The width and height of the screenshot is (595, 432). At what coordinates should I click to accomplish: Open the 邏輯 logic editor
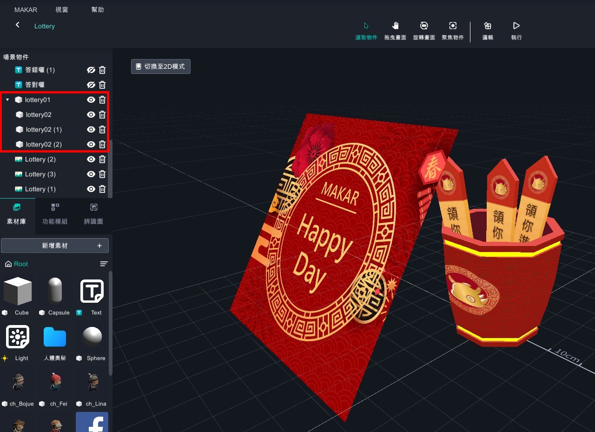487,30
